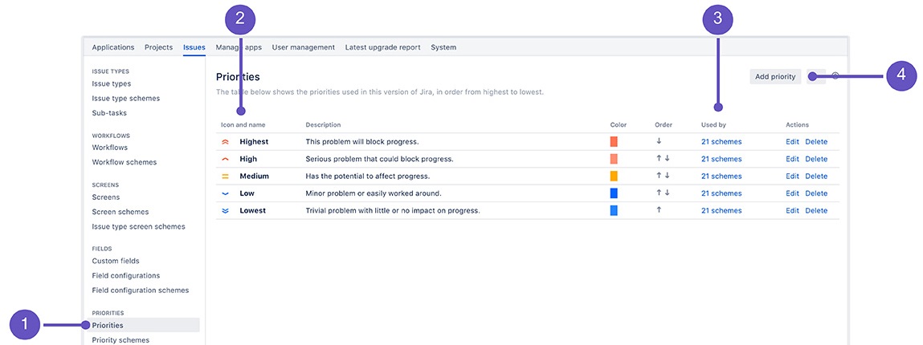923x345 pixels.
Task: Click the High priority chevron icon
Action: pyautogui.click(x=224, y=160)
